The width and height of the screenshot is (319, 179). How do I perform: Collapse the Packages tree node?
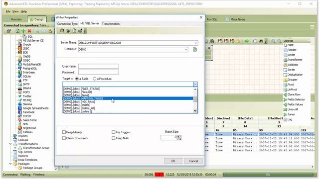coord(10,164)
